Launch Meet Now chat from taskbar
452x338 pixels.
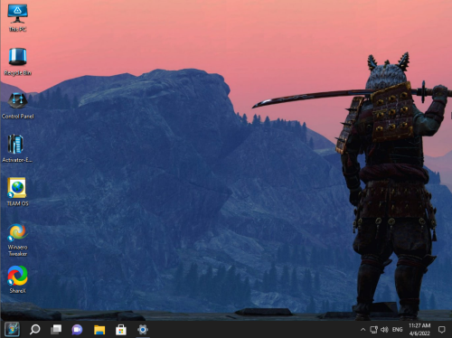point(77,329)
